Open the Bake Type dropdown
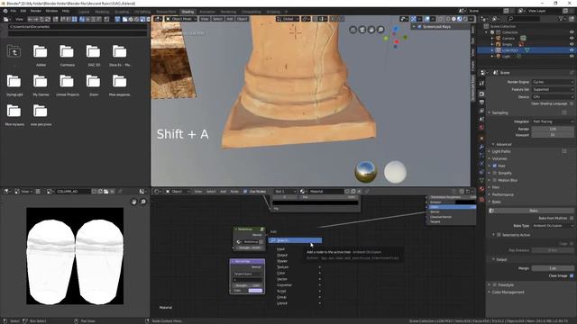 click(553, 226)
